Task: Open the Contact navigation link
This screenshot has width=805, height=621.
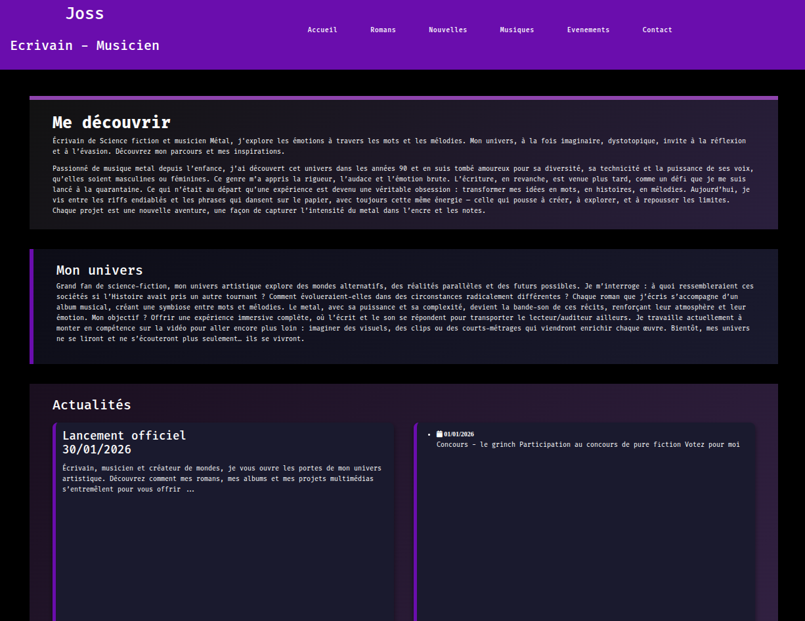Action: pos(657,30)
